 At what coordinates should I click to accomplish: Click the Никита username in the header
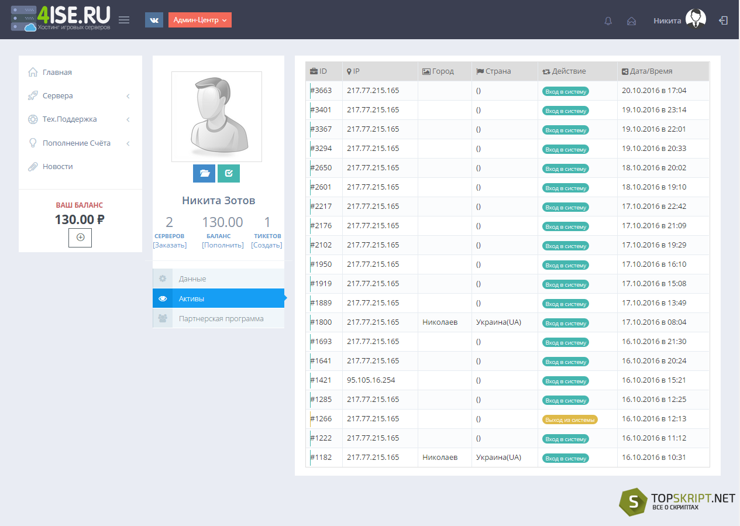pyautogui.click(x=667, y=21)
